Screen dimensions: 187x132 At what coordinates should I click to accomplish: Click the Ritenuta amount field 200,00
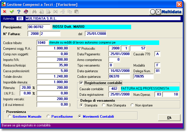pos(53,88)
